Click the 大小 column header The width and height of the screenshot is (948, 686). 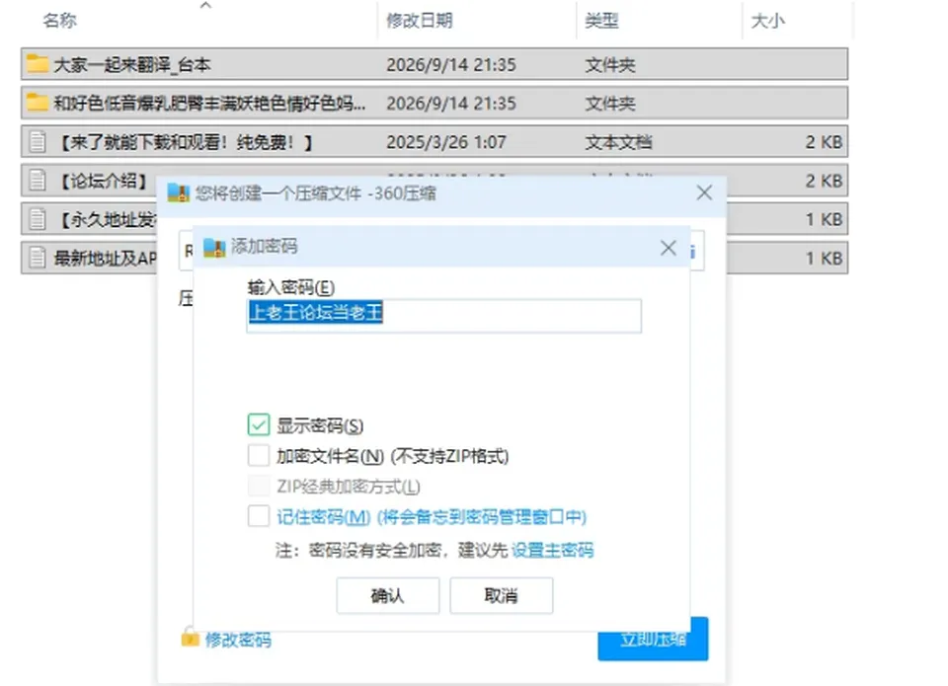point(768,21)
